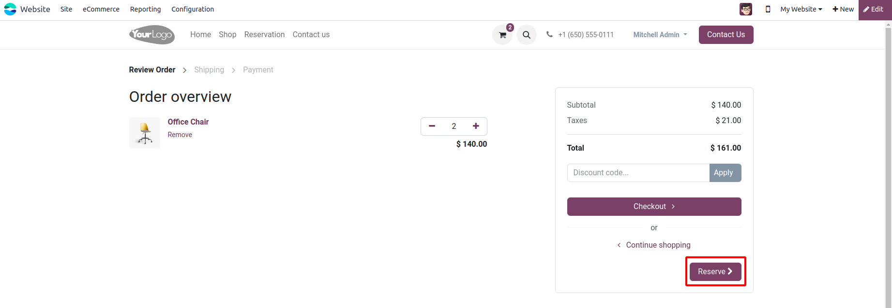Click the Edit pencil button

[874, 9]
